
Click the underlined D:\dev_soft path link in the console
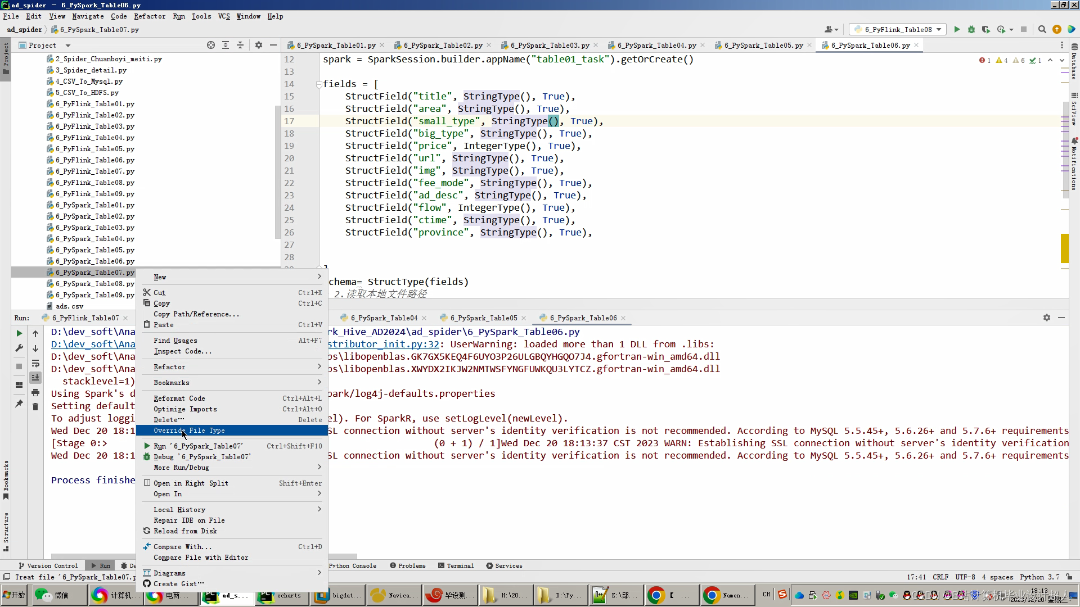(93, 344)
